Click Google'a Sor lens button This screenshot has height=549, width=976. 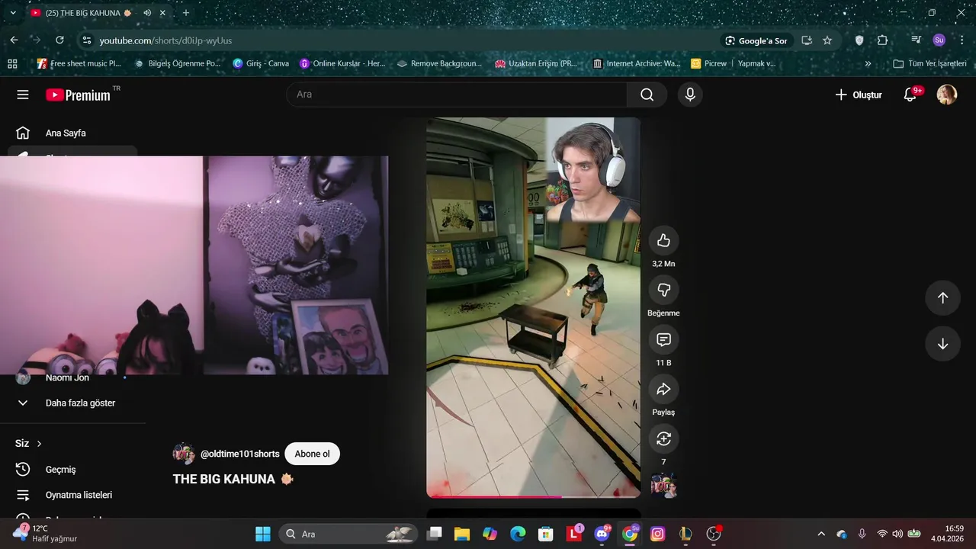pyautogui.click(x=756, y=40)
